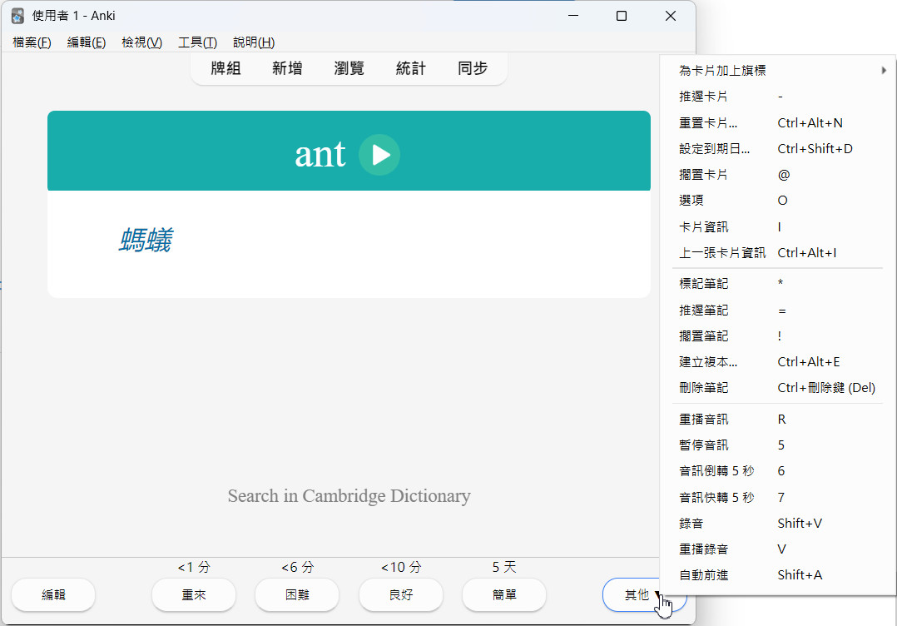
Task: Click the Anki app icon in title bar
Action: (x=17, y=16)
